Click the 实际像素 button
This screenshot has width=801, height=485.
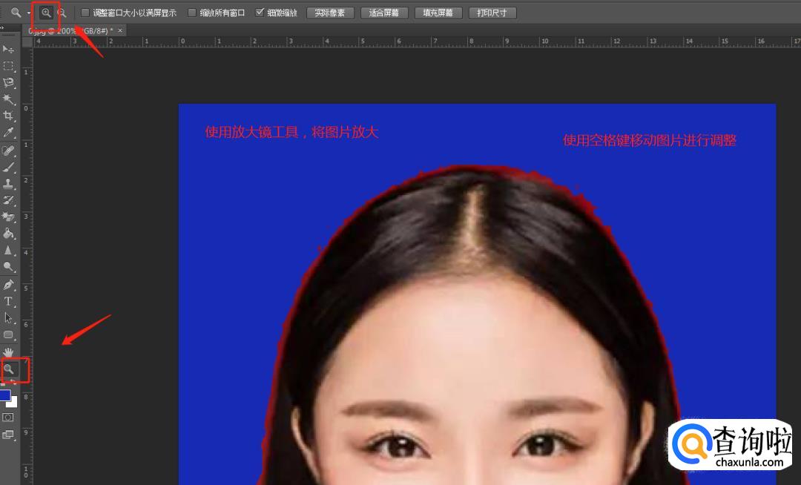tap(330, 13)
